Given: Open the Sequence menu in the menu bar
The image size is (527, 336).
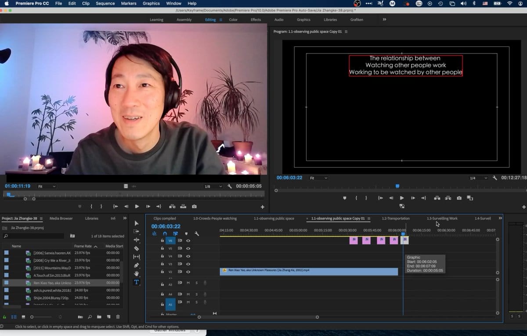Looking at the screenshot, I should coord(105,4).
